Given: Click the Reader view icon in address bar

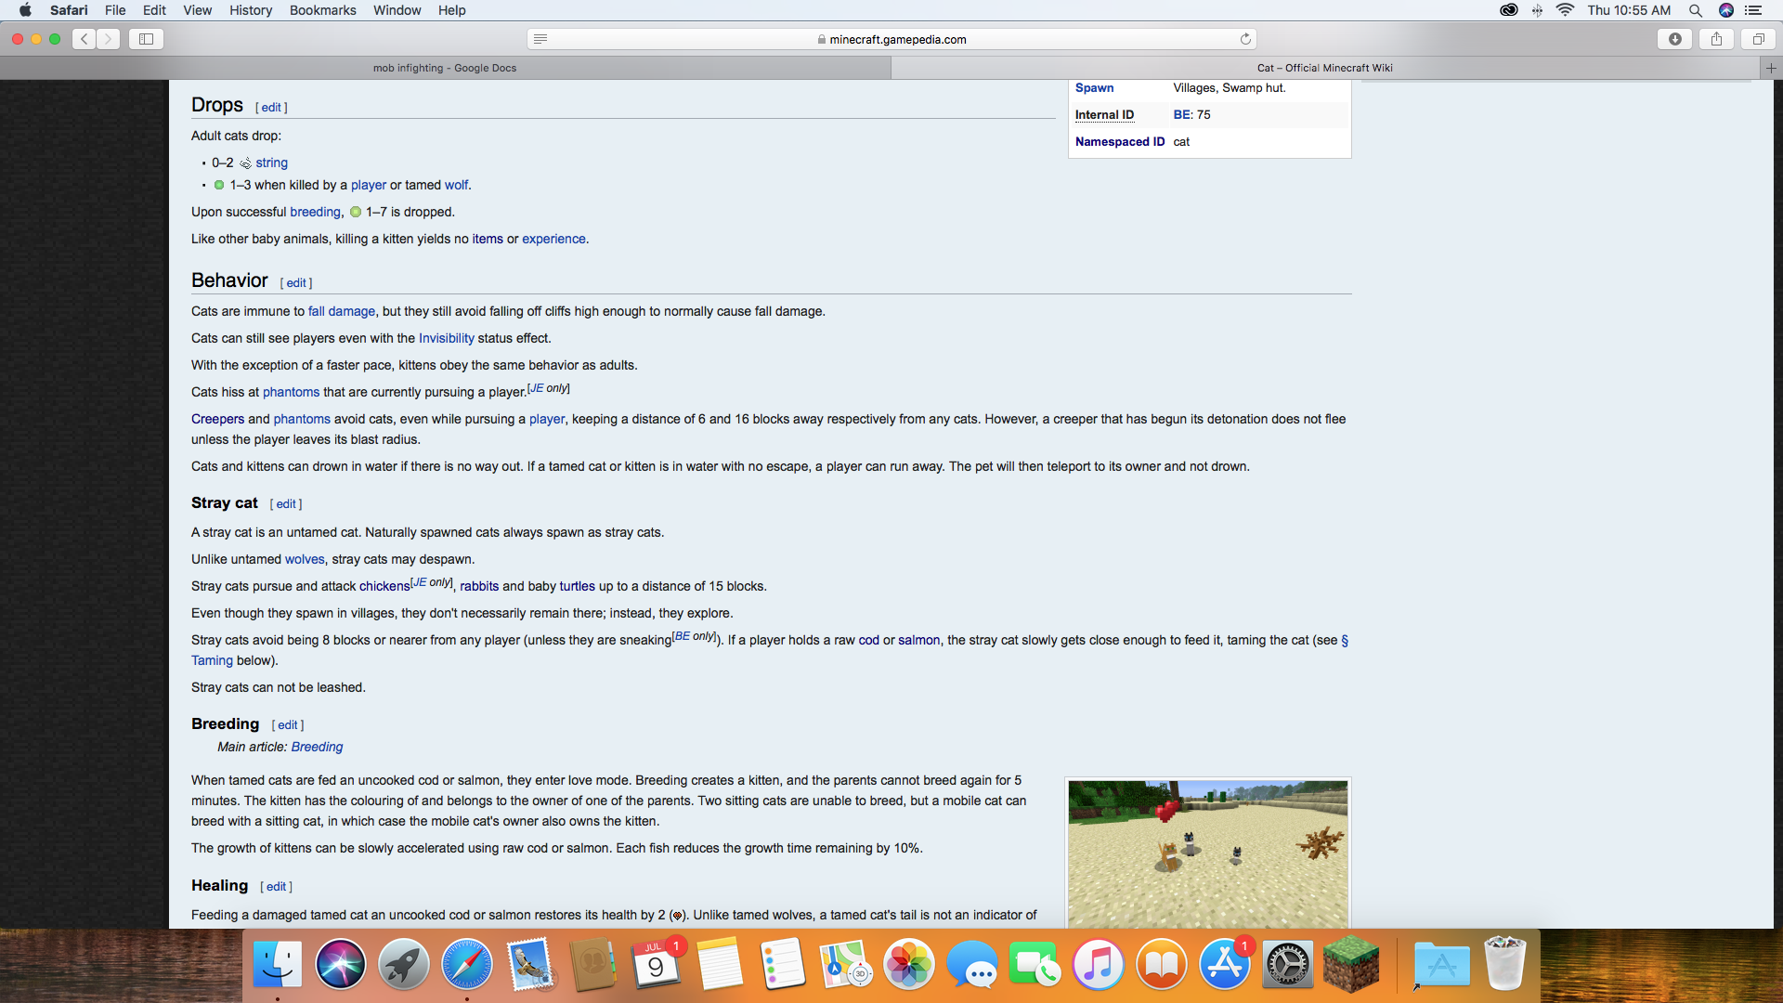Looking at the screenshot, I should [540, 39].
